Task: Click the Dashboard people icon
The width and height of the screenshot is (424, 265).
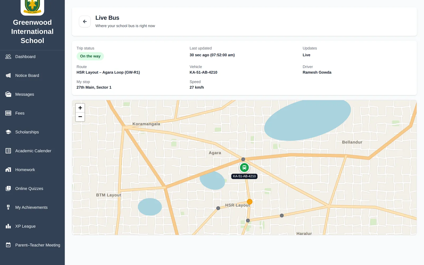Action: pos(8,57)
